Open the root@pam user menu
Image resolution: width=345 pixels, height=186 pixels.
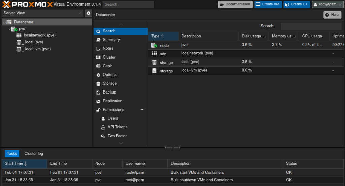tap(327, 4)
